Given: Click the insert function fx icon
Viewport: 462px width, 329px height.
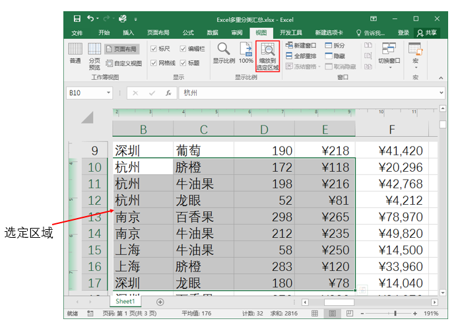Looking at the screenshot, I should (168, 93).
